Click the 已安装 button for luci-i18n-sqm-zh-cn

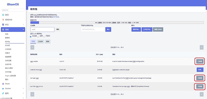[200, 87]
